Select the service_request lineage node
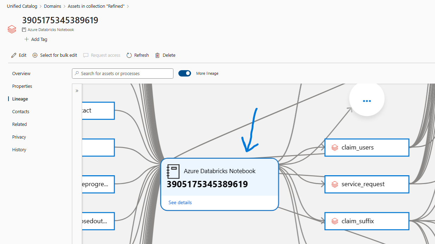 coord(367,184)
